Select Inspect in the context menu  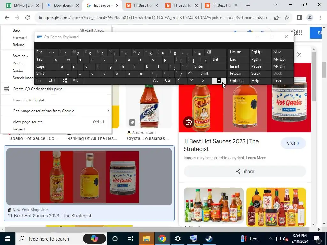56,129
